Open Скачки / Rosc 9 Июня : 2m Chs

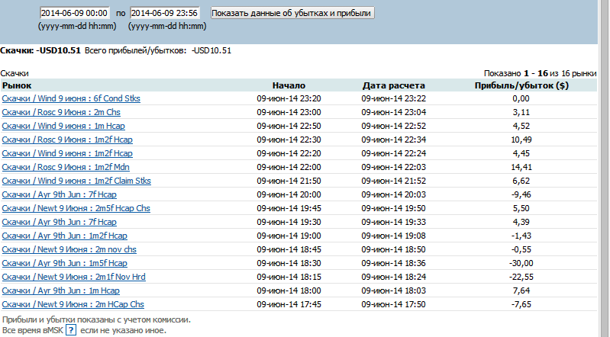61,112
